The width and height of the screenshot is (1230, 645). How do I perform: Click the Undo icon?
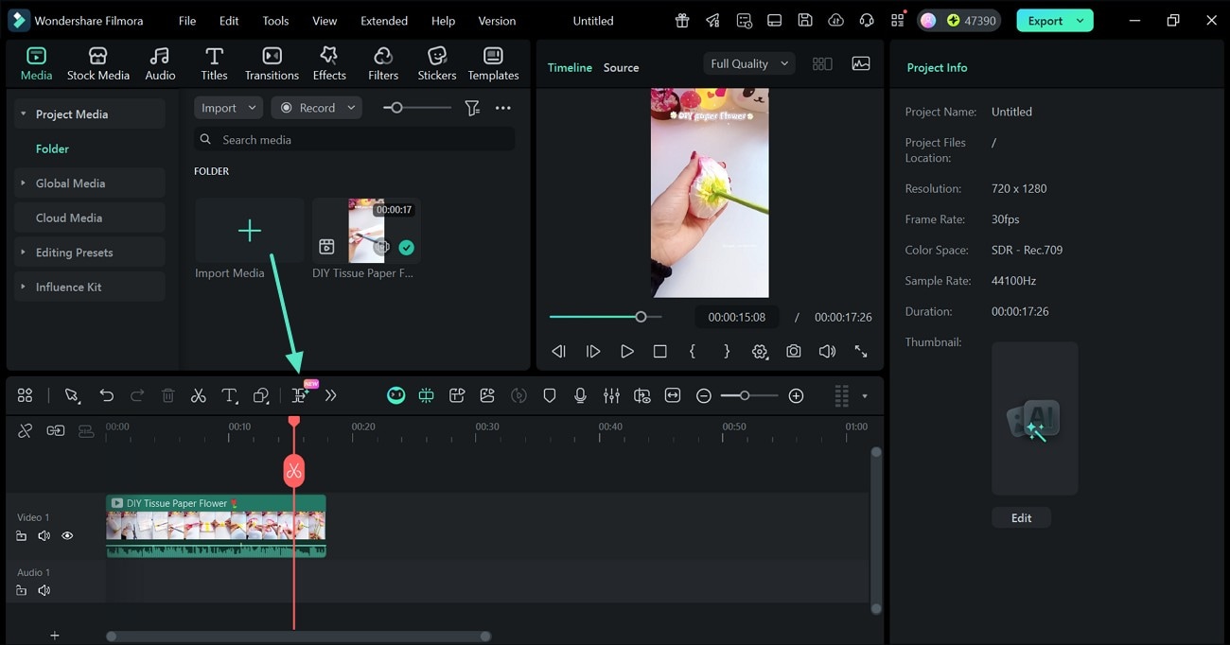click(106, 394)
